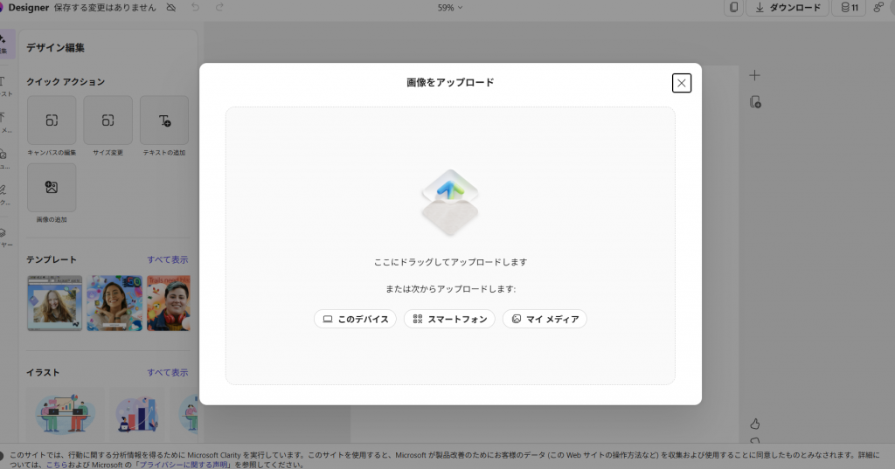Click the cloud sync status icon

(x=170, y=7)
